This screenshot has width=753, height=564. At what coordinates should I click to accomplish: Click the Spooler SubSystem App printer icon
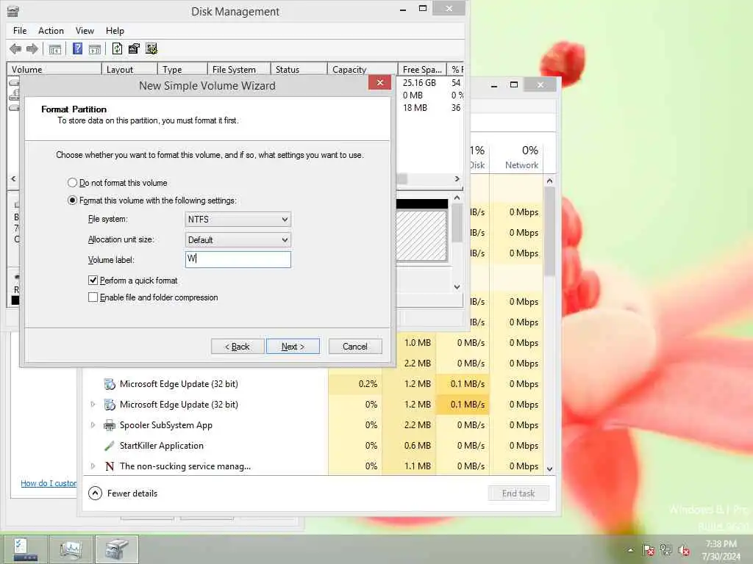[x=110, y=425]
